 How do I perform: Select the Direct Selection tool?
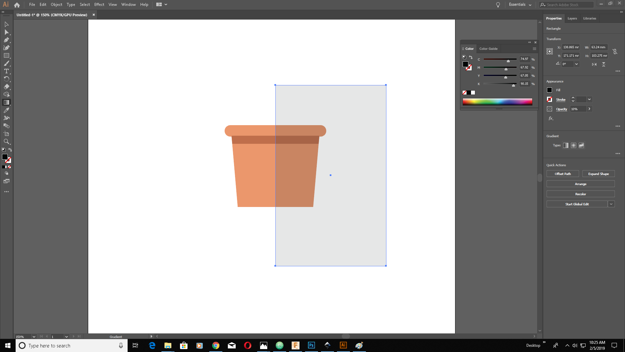pyautogui.click(x=6, y=32)
